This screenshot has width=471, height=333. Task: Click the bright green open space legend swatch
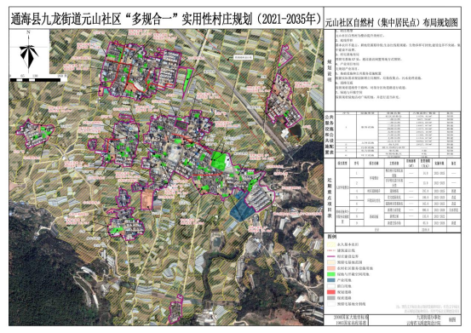[x=331, y=274]
